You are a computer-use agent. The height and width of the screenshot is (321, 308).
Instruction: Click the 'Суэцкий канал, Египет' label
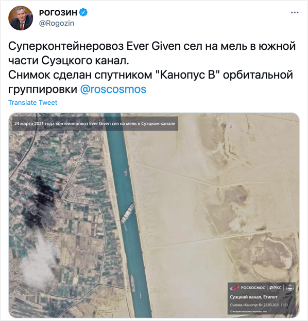[253, 297]
